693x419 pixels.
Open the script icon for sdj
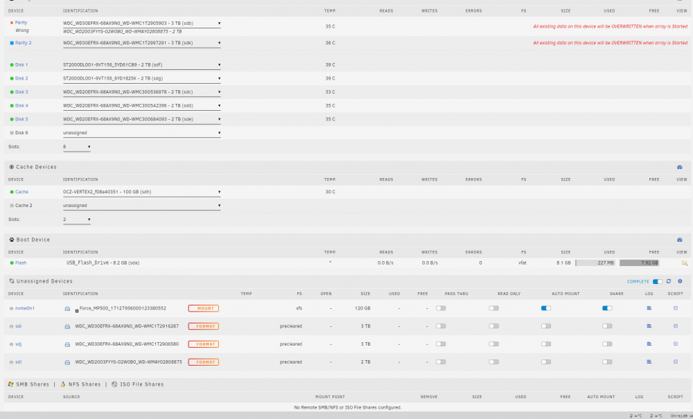[676, 344]
